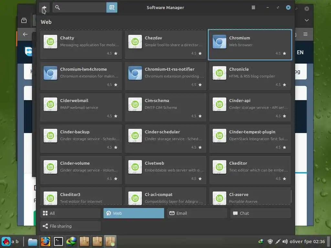The image size is (331, 248).
Task: Open Chromium-lwn4chrome icon
Action: click(50, 73)
